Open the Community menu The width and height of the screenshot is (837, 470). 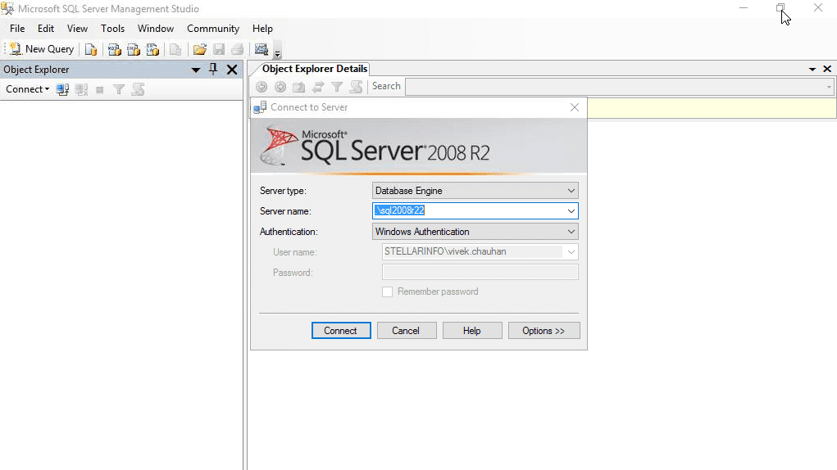tap(213, 29)
